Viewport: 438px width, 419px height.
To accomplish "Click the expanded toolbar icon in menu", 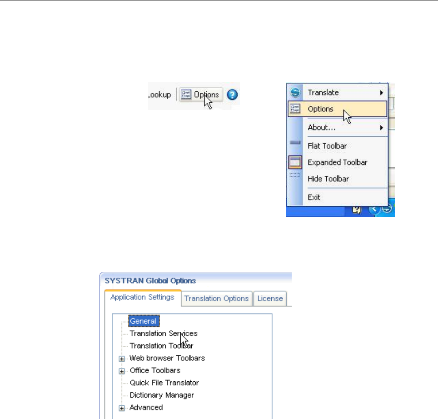I will tap(295, 162).
